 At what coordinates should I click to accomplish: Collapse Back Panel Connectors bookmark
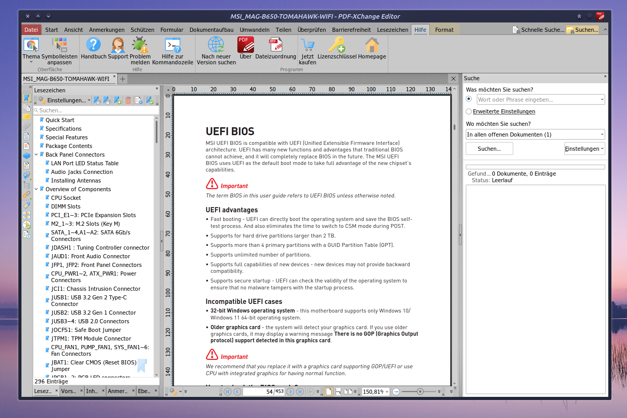(x=36, y=155)
